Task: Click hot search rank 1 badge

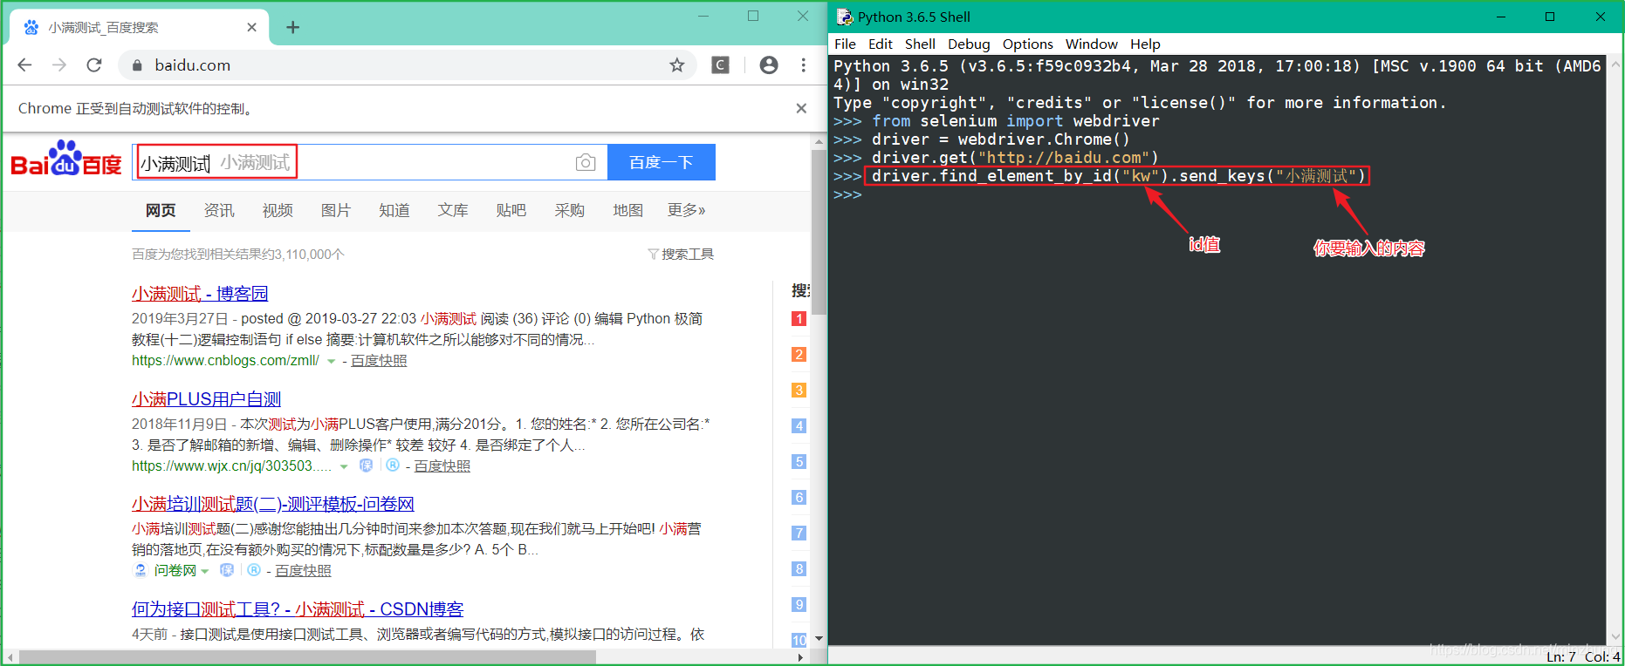Action: pyautogui.click(x=799, y=319)
